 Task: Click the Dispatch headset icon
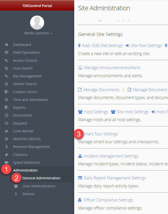click(7, 123)
